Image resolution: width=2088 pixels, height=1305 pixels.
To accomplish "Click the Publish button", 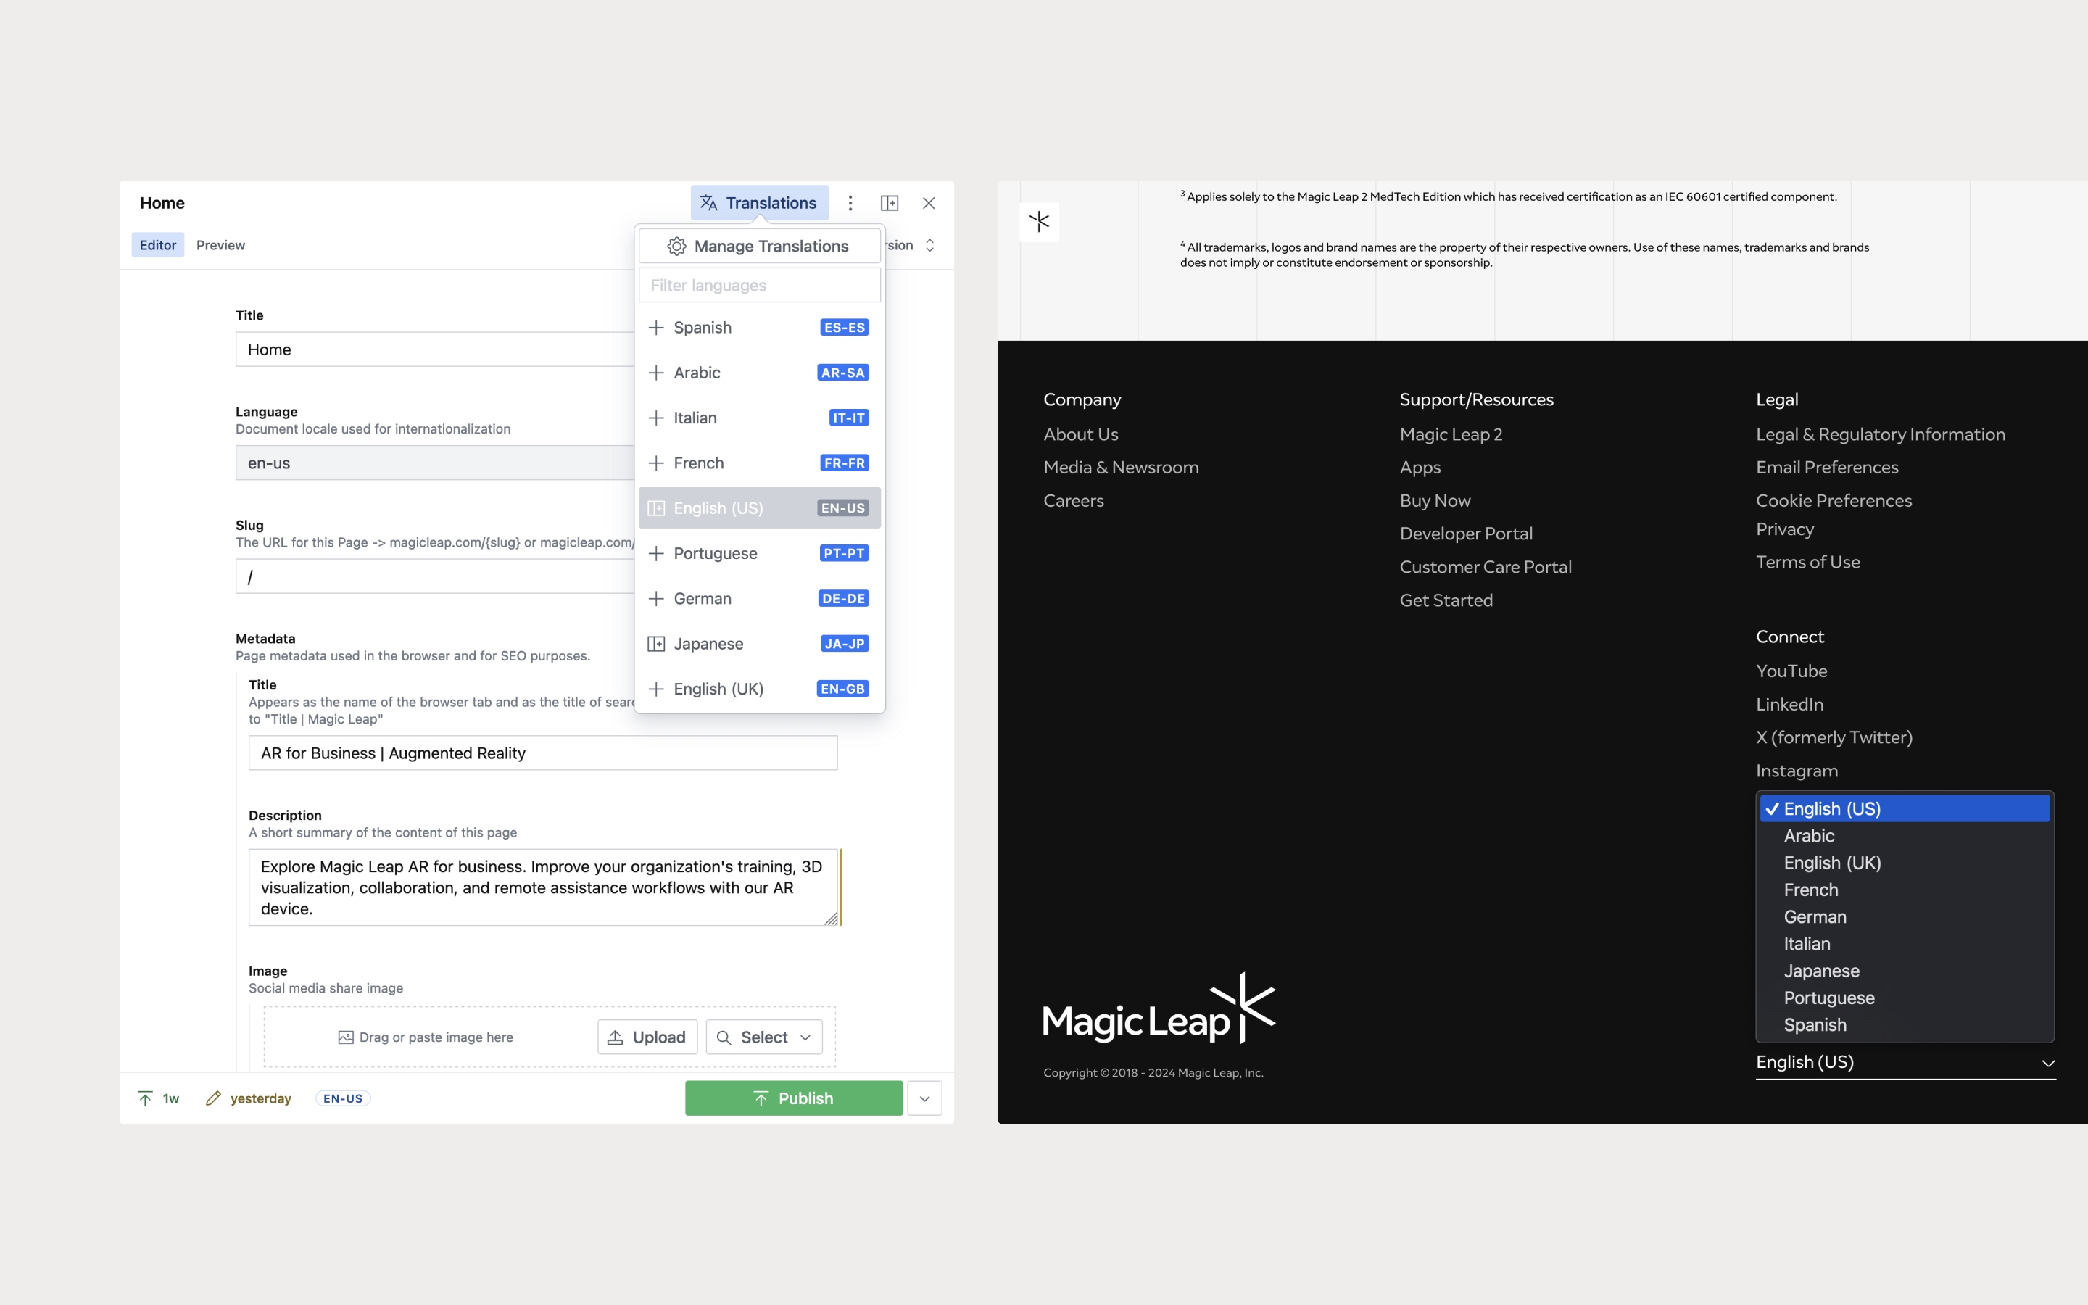I will [x=794, y=1098].
